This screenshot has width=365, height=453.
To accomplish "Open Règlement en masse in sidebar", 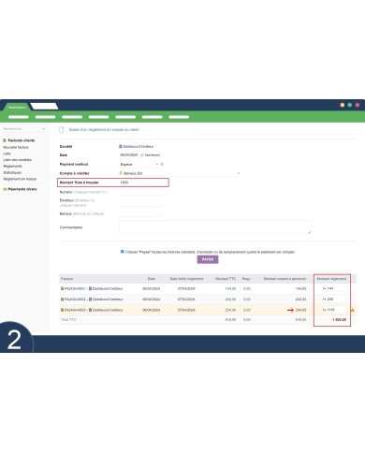I will tap(20, 179).
